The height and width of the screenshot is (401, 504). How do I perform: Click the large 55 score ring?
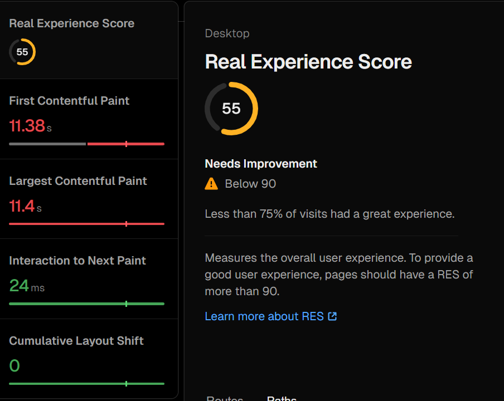tap(231, 109)
